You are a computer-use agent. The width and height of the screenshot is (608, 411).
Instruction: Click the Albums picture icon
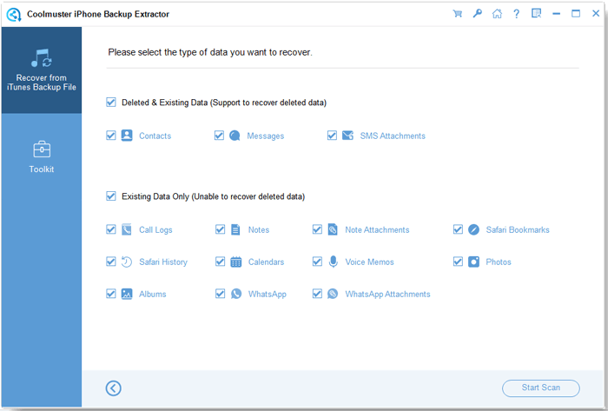point(127,294)
